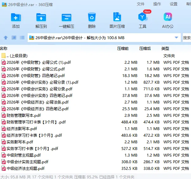Sort by the 压缩后 column header

pyautogui.click(x=145, y=49)
